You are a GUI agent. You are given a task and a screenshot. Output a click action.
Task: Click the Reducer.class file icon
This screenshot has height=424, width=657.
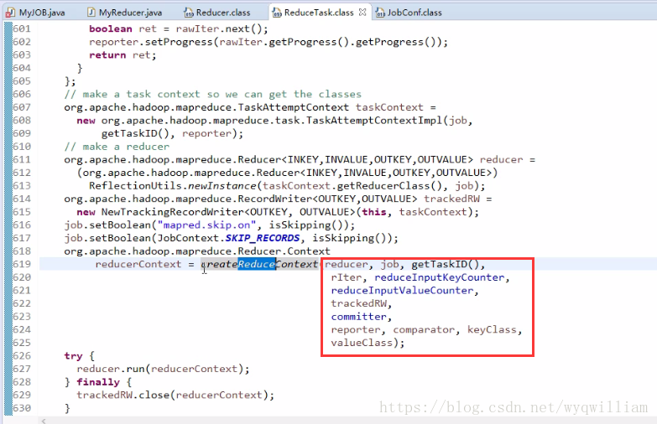point(189,13)
